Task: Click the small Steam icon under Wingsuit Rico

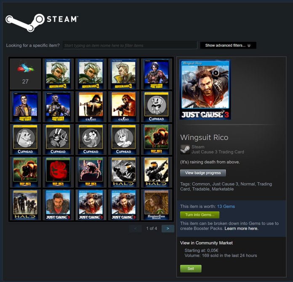Action: (x=185, y=149)
